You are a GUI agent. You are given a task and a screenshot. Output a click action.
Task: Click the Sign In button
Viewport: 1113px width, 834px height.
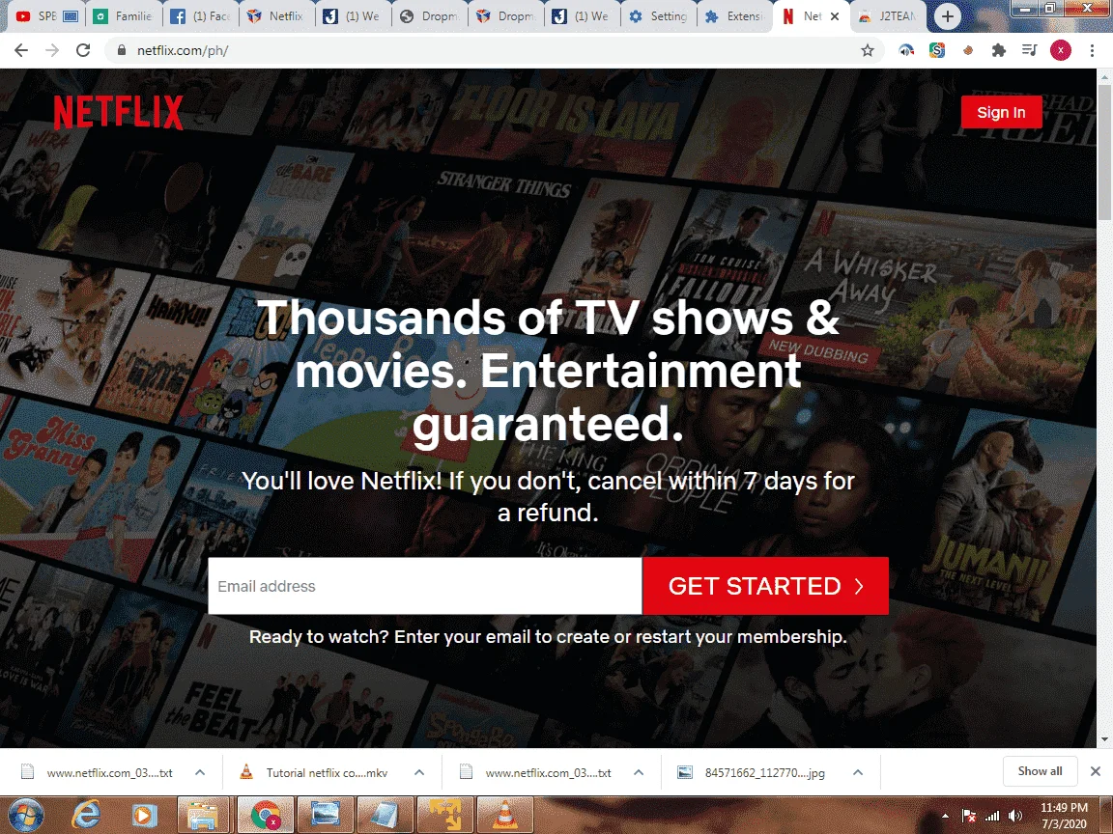point(1001,112)
